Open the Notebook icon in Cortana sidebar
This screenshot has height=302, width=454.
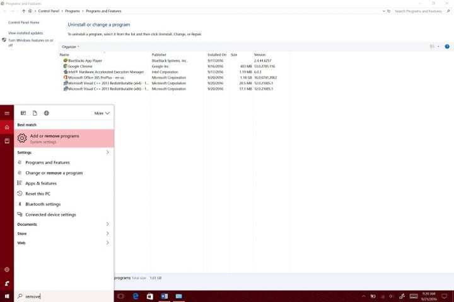coord(7,141)
